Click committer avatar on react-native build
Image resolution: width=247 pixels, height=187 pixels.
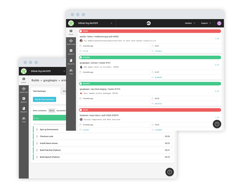click(x=81, y=119)
